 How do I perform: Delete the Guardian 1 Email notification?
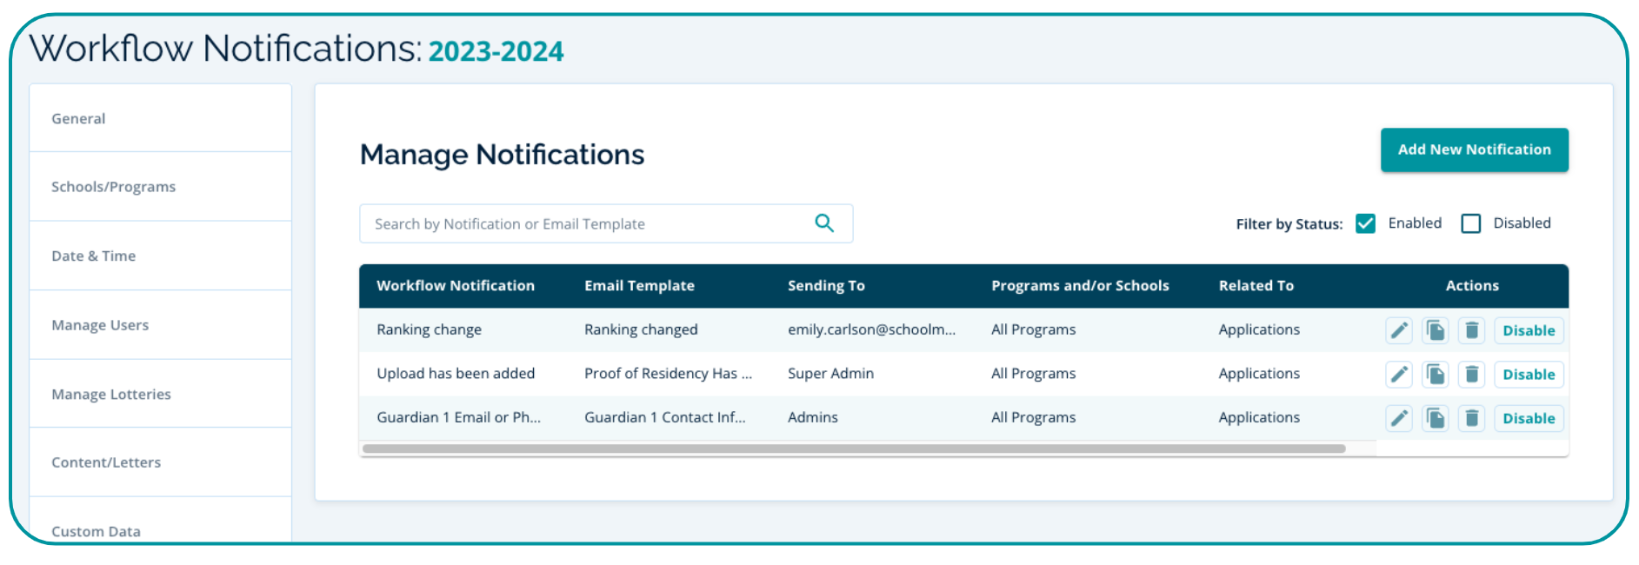pos(1471,418)
